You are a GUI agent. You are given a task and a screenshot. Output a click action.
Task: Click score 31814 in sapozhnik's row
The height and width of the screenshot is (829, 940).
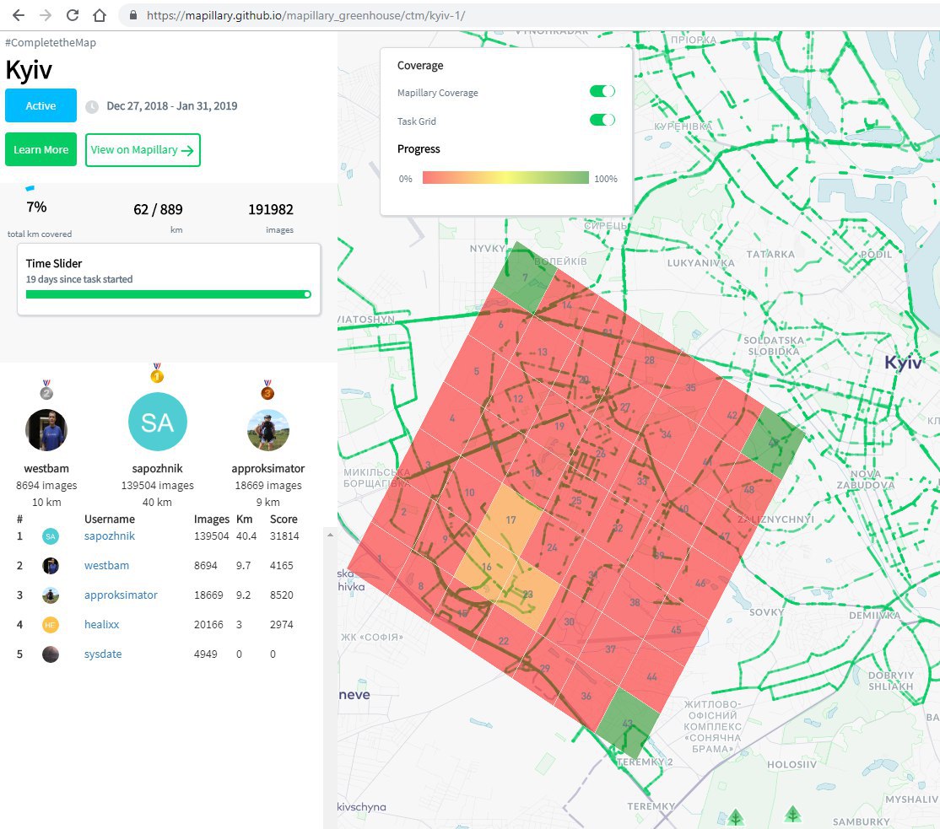[284, 536]
